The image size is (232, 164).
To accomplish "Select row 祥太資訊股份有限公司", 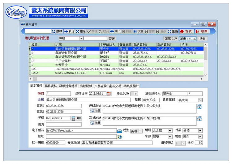I will click(x=116, y=57).
